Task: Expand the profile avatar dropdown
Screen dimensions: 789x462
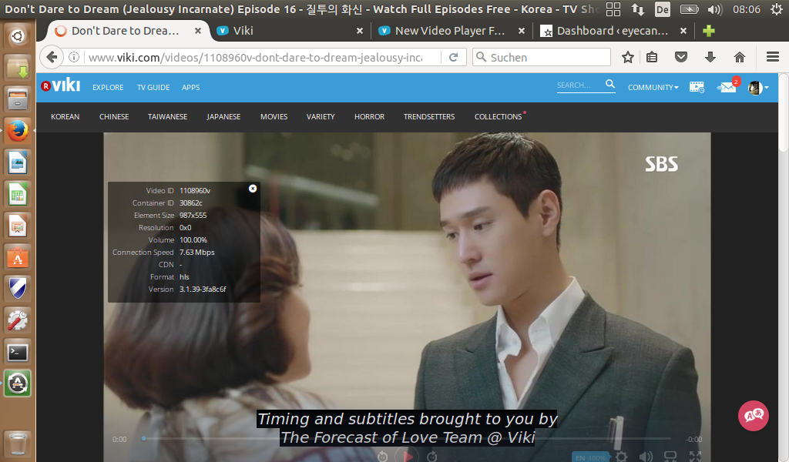Action: coord(758,88)
